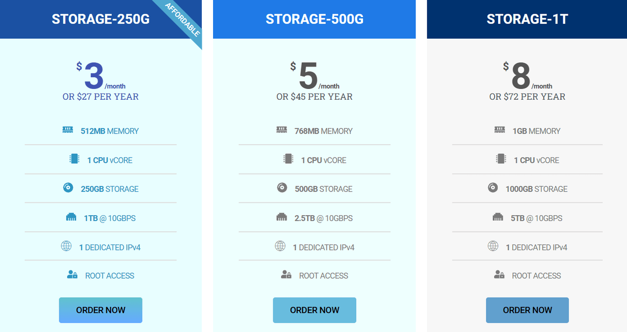
Task: Click 1 DEDICATED IPv4 in STORAGE-250G plan
Action: pyautogui.click(x=110, y=247)
